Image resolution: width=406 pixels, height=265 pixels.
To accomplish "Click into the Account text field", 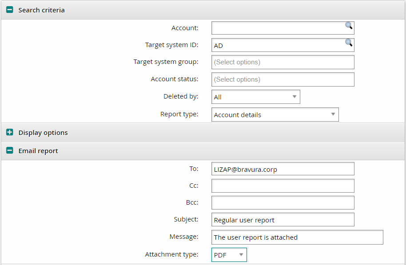I will tap(278, 28).
